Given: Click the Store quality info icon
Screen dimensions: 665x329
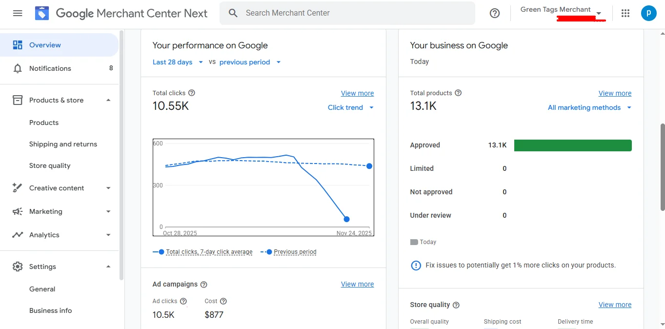Looking at the screenshot, I should [x=456, y=305].
